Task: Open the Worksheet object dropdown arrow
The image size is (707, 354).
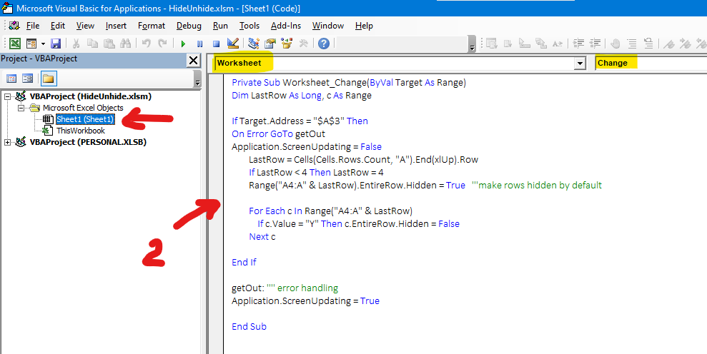Action: tap(580, 64)
